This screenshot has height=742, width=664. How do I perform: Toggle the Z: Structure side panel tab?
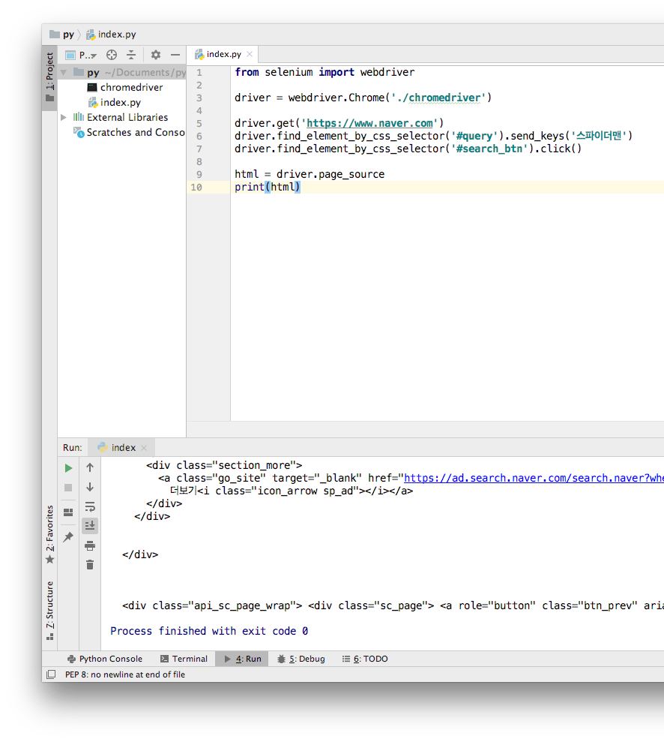49,611
